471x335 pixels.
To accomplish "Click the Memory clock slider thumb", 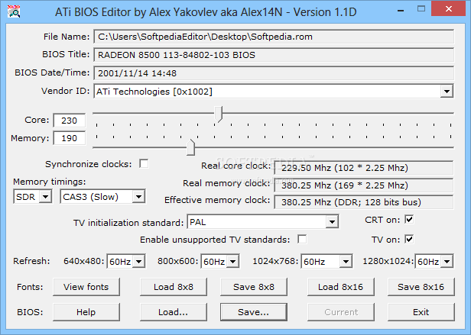I will tap(190, 147).
